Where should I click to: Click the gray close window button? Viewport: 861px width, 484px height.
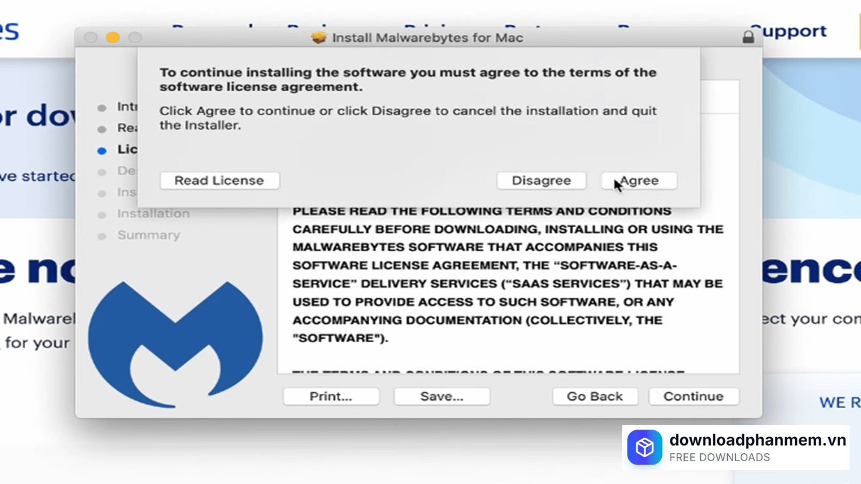[x=91, y=38]
